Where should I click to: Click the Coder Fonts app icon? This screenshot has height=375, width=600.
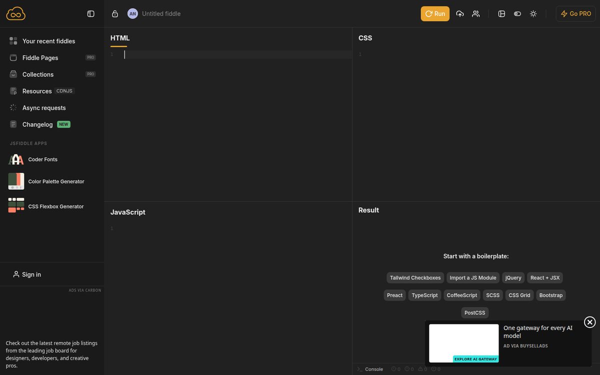(16, 159)
